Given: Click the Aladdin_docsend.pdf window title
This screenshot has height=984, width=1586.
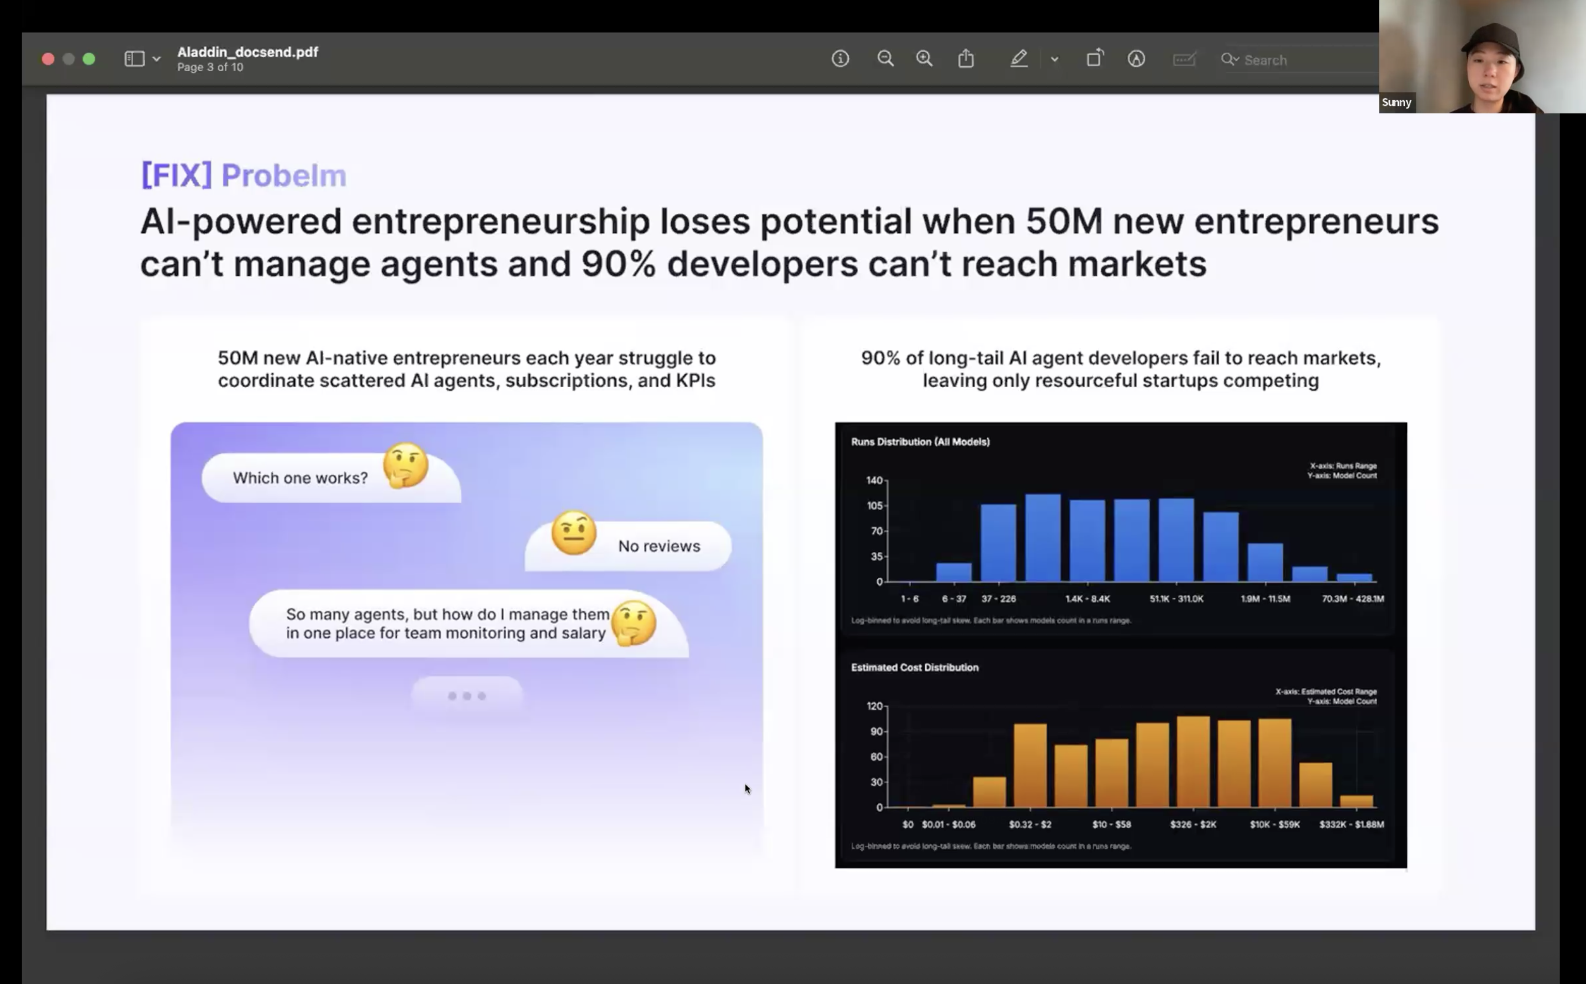Looking at the screenshot, I should coord(247,52).
